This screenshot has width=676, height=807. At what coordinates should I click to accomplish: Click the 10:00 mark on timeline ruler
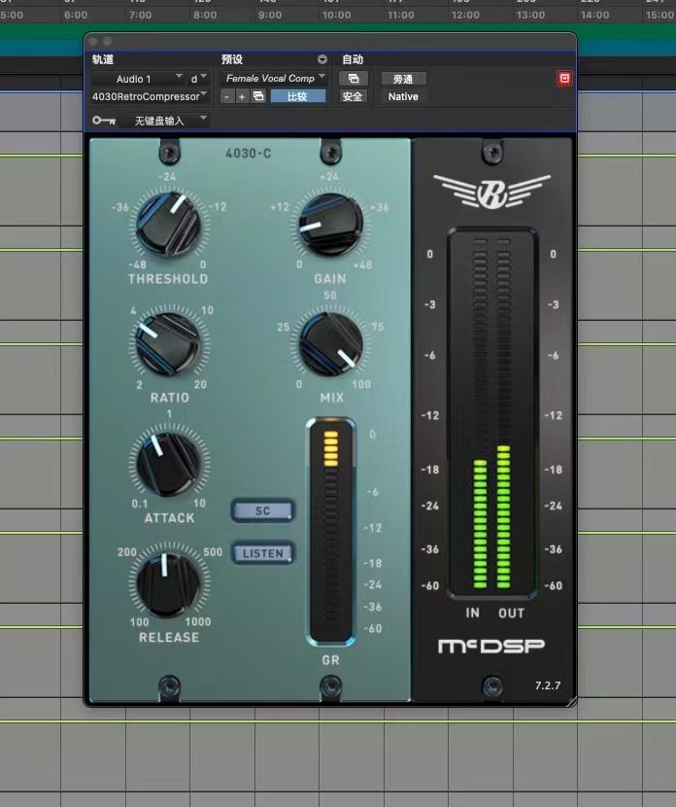(x=337, y=15)
